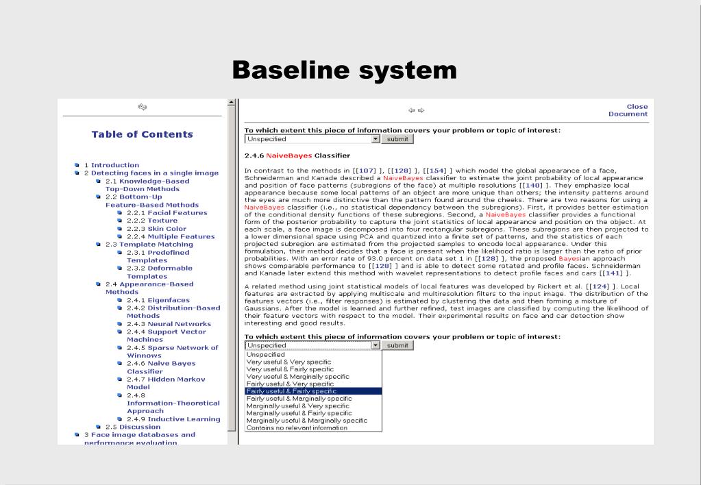Open '2.4.7 Hidden Markov Model' section
The height and width of the screenshot is (485, 701).
[x=166, y=383]
